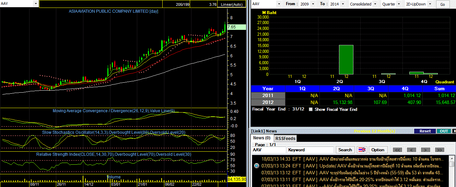The height and width of the screenshot is (187, 456).
Task: Click the Keyword search input field
Action: coord(310,150)
